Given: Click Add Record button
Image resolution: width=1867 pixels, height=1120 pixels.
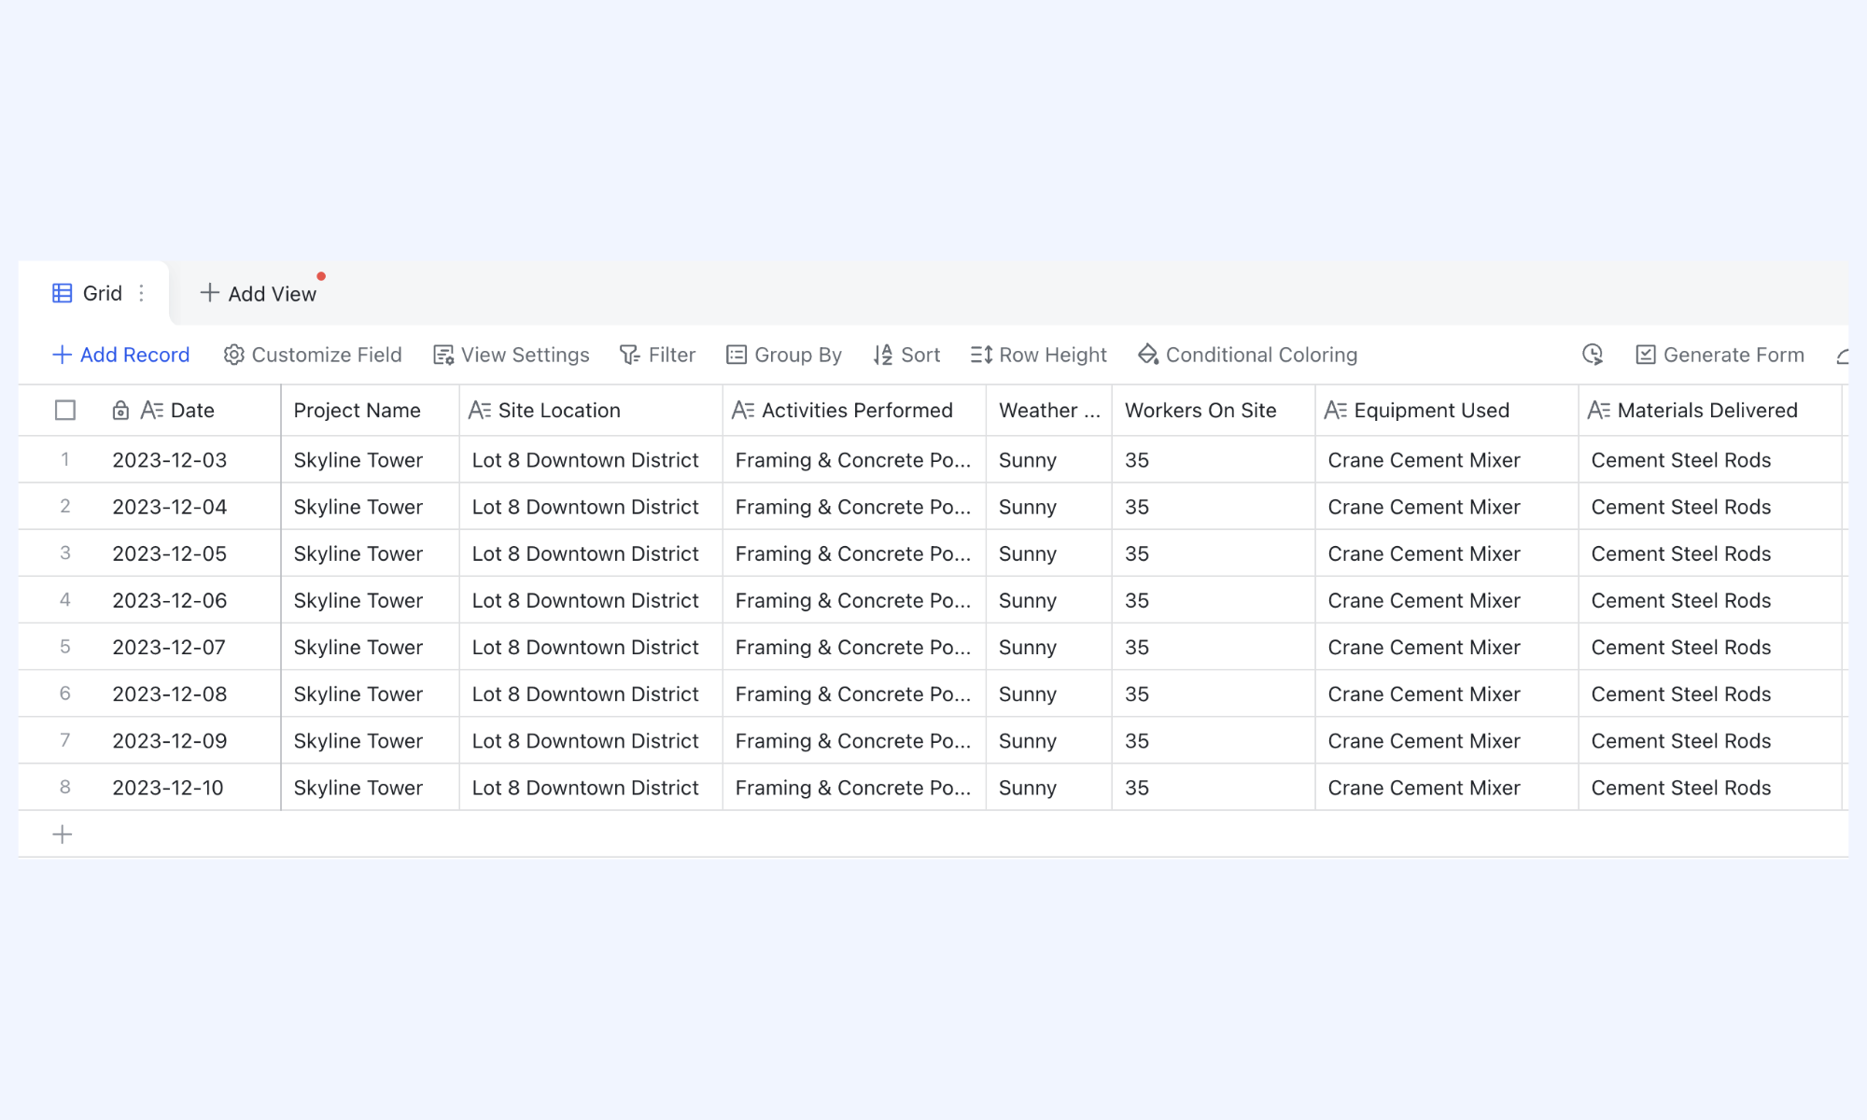Looking at the screenshot, I should tap(120, 355).
